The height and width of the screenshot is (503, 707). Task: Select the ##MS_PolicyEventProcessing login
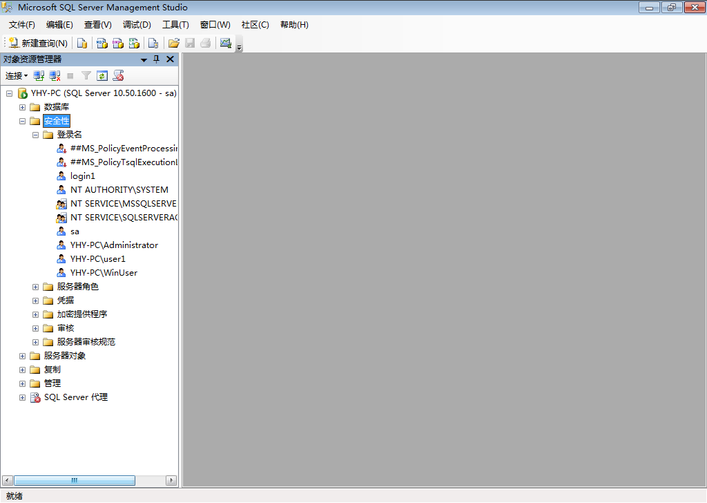(x=124, y=149)
